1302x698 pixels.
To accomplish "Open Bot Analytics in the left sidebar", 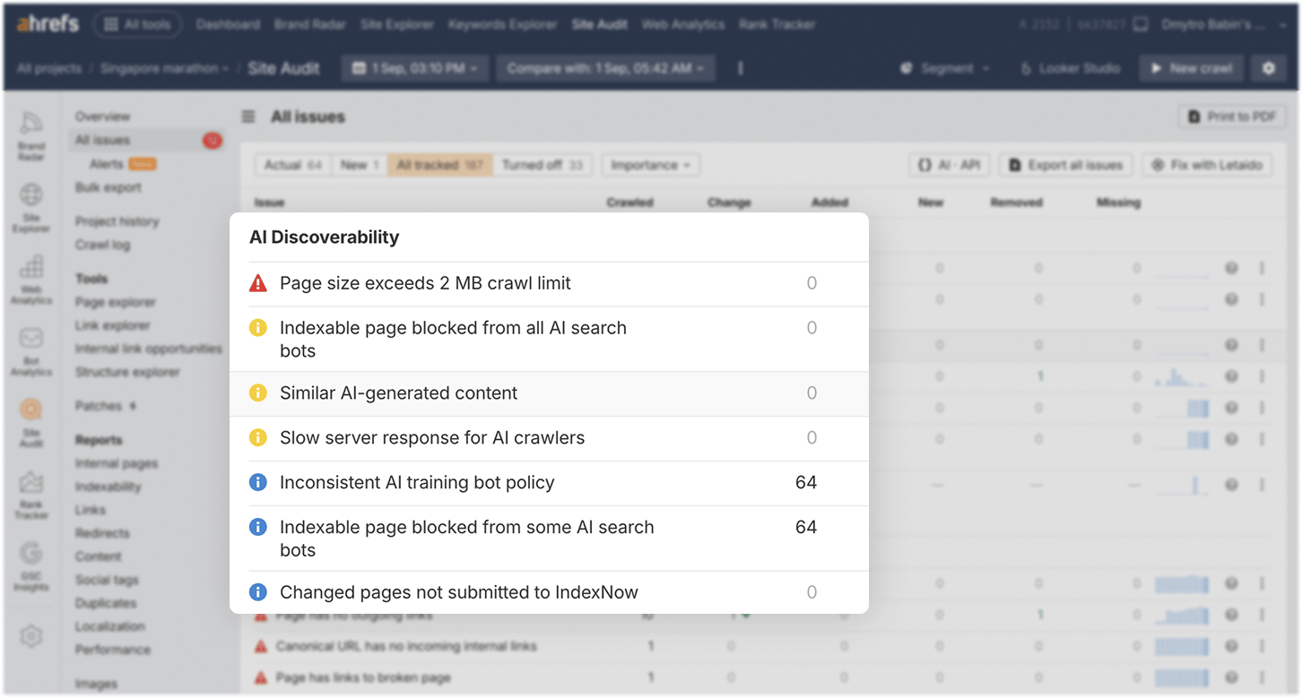I will coord(31,350).
